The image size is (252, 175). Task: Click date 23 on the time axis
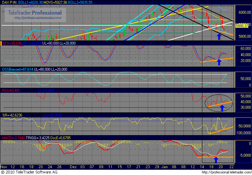[148, 167]
